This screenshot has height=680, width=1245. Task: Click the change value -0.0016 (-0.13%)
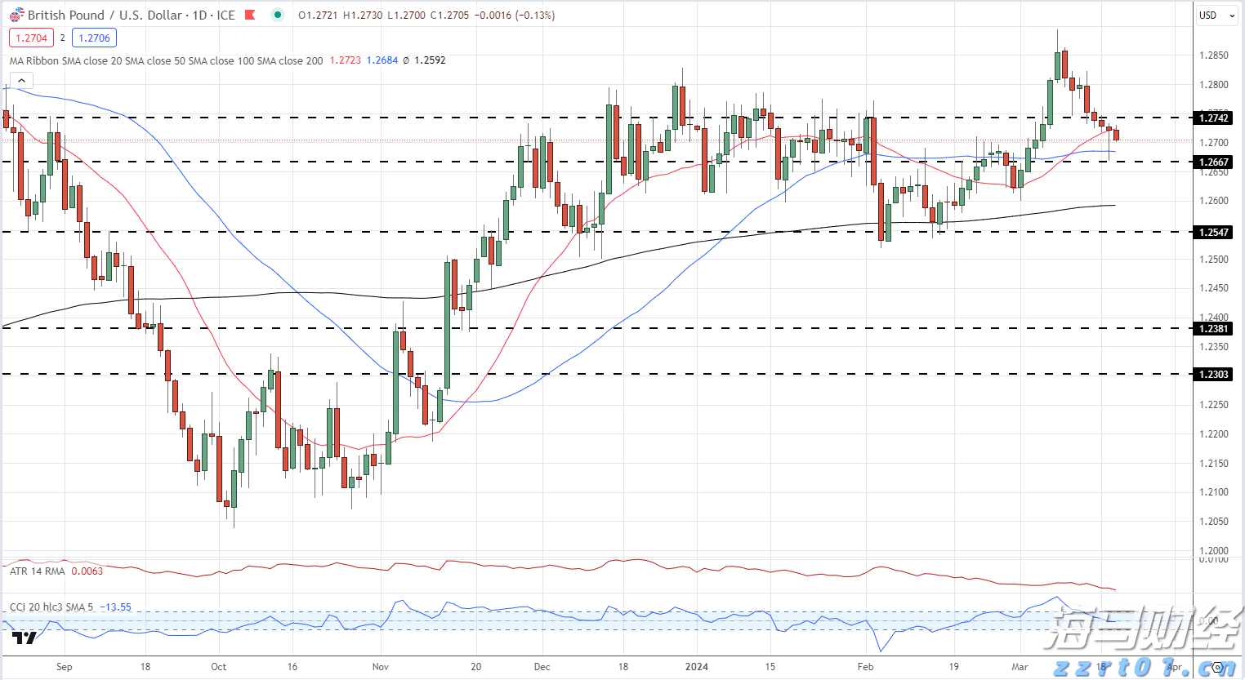point(514,15)
